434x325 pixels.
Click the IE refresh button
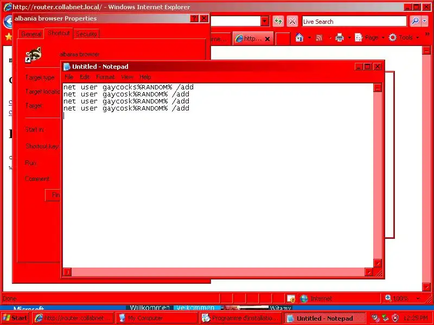[278, 21]
